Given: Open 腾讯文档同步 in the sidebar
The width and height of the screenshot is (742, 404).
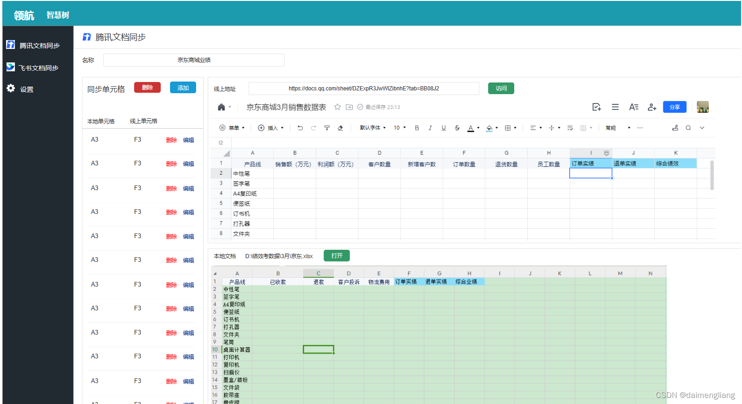Looking at the screenshot, I should point(39,46).
